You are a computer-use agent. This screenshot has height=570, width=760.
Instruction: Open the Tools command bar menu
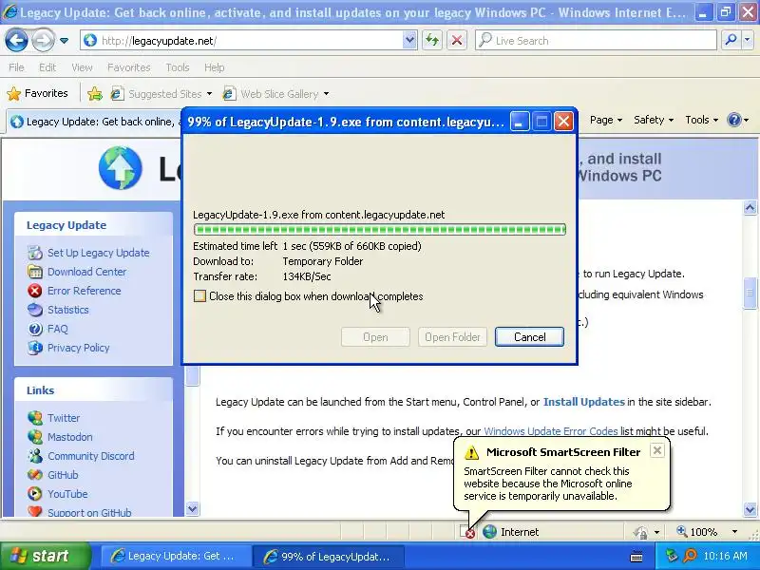tap(701, 120)
